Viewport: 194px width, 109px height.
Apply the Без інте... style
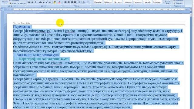click(118, 2)
